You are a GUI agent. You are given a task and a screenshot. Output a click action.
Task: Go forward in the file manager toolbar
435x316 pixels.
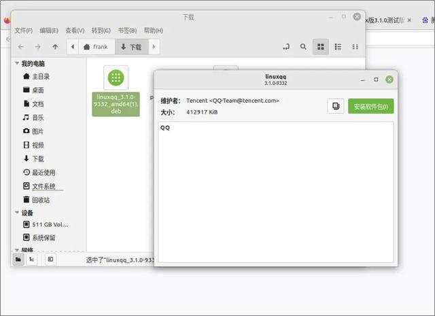[38, 47]
